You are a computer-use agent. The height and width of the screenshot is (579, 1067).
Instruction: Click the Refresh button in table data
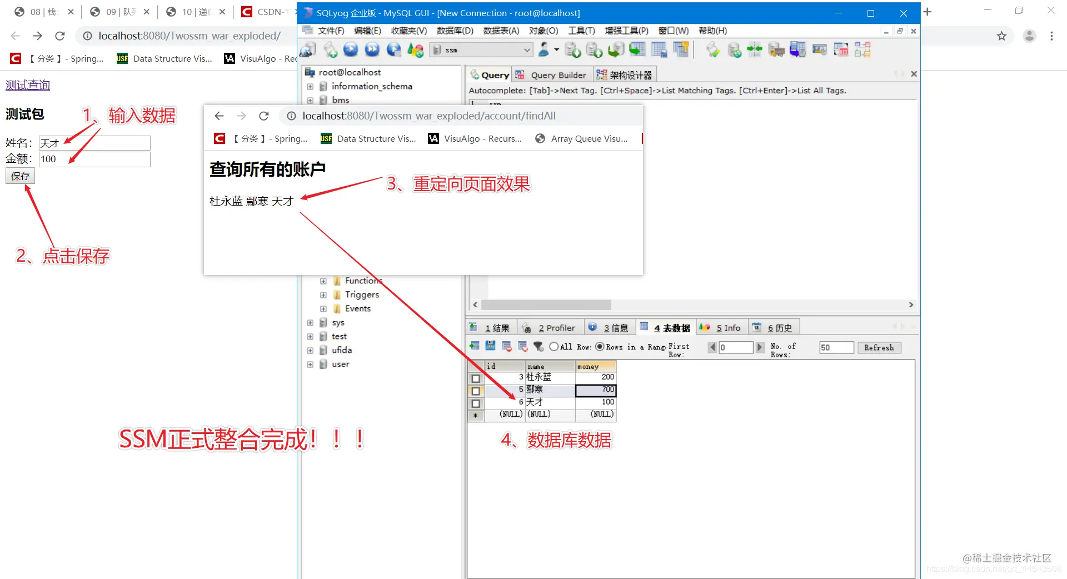(879, 347)
